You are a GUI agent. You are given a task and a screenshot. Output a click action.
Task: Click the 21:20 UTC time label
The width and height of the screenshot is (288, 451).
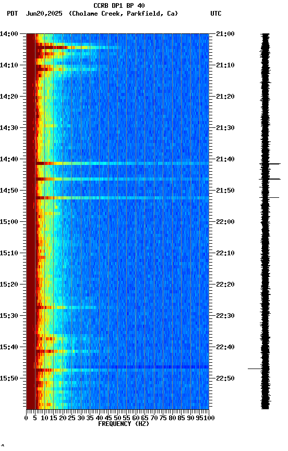point(225,97)
